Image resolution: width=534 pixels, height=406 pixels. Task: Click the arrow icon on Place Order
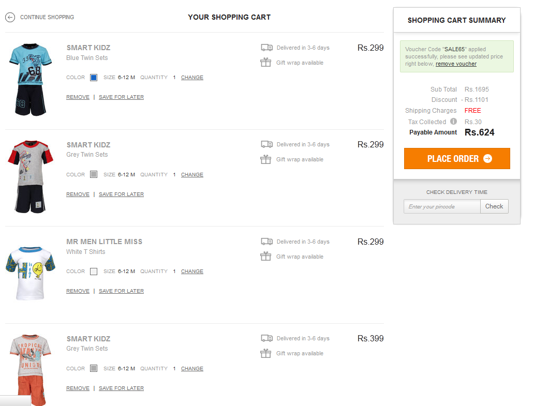487,159
